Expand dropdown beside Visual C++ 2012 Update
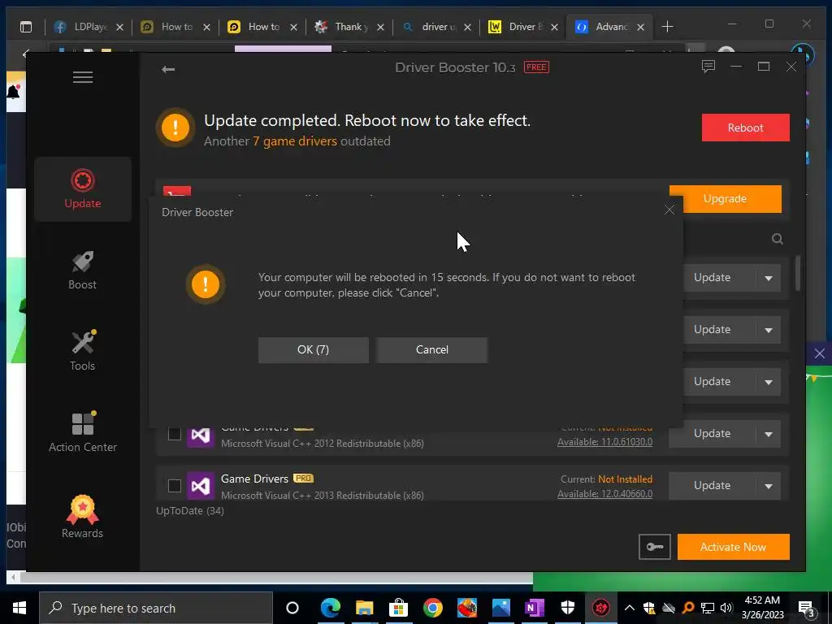 [769, 434]
